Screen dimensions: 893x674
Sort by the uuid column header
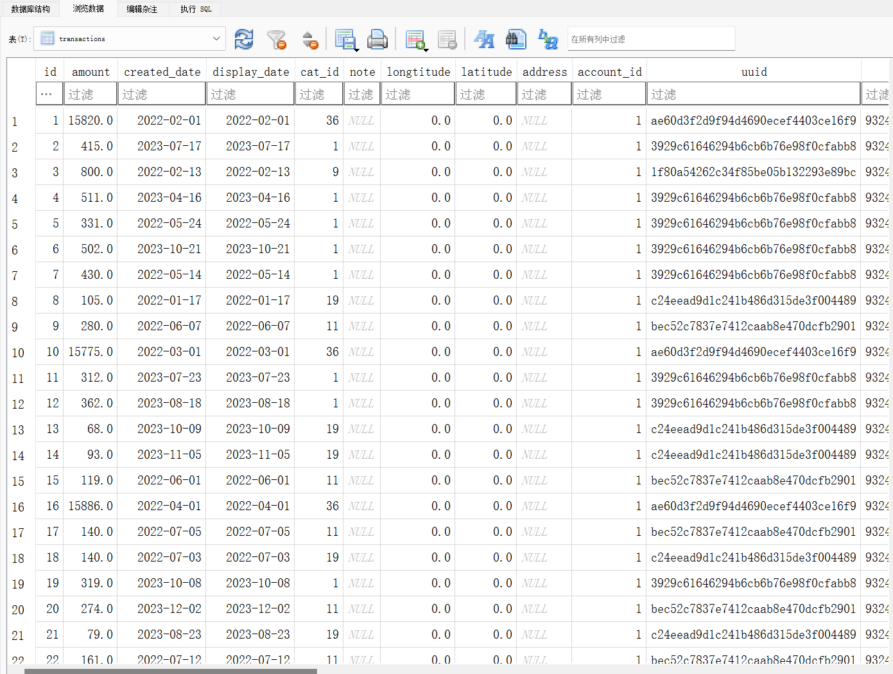point(754,71)
